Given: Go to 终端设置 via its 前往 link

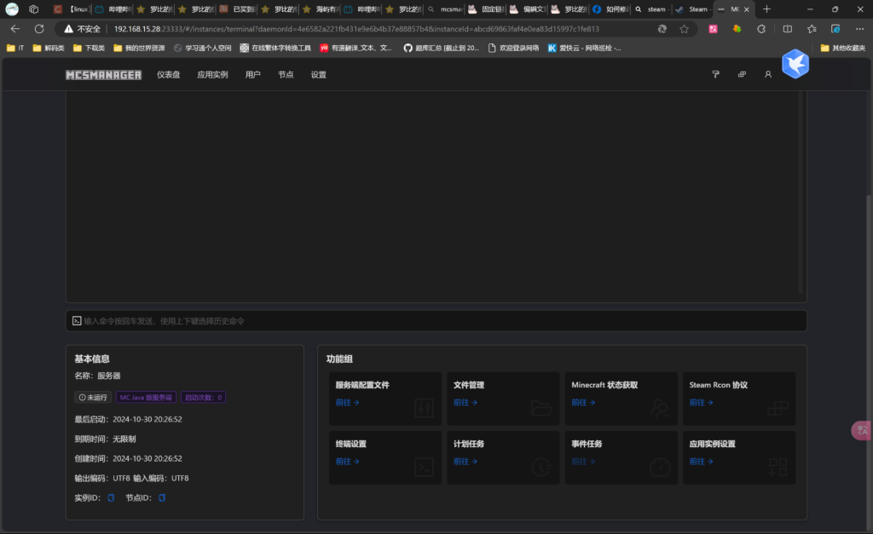Looking at the screenshot, I should 347,462.
